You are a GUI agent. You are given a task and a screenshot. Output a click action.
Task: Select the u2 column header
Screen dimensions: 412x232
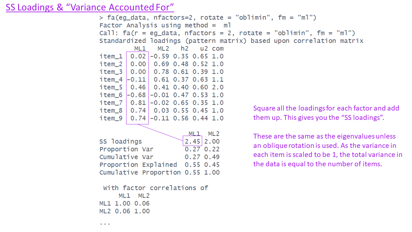(200, 49)
